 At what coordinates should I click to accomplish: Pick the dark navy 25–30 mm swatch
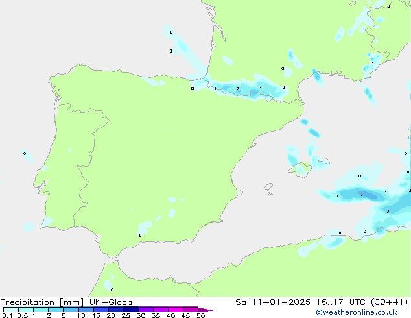click(x=131, y=310)
